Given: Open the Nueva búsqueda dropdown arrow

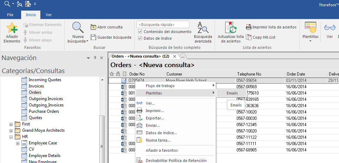Looking at the screenshot, I should 87,41.
